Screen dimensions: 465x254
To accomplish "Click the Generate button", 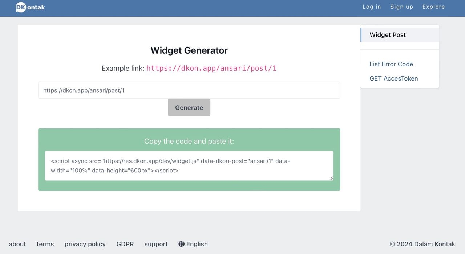I will click(189, 107).
